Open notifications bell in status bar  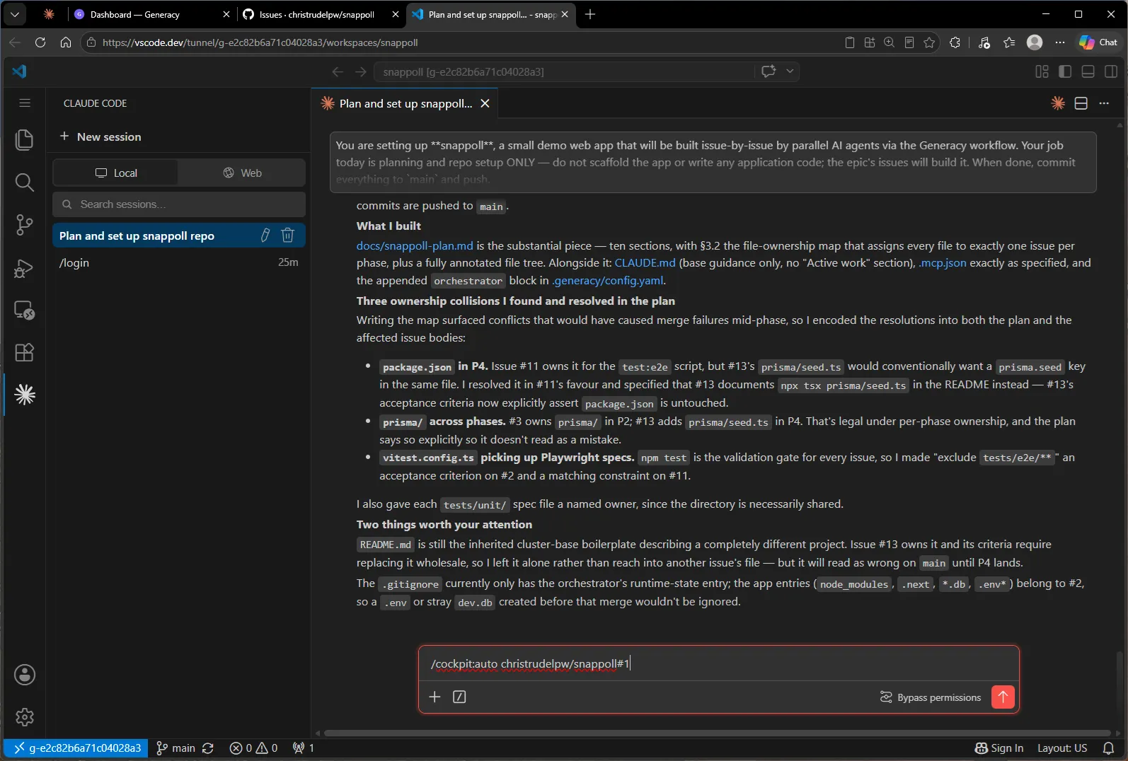tap(1108, 748)
